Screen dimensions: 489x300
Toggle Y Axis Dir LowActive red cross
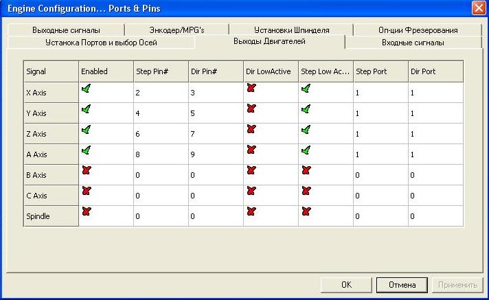click(251, 108)
